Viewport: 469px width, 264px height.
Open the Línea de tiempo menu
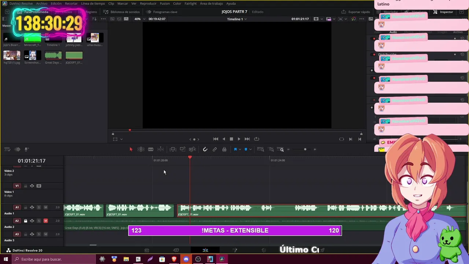[x=93, y=3]
